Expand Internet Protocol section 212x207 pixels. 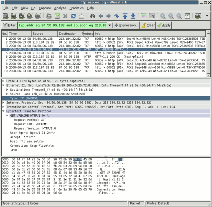coord(3,102)
